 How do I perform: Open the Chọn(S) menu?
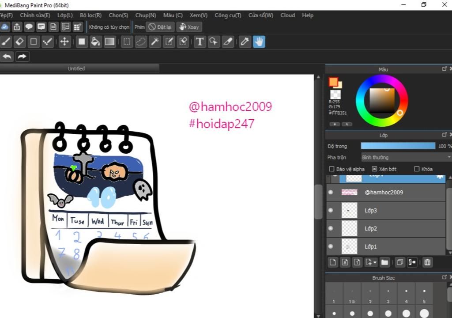tap(118, 15)
